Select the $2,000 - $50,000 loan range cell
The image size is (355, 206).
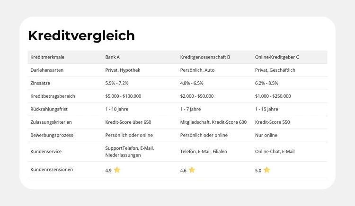pyautogui.click(x=197, y=96)
